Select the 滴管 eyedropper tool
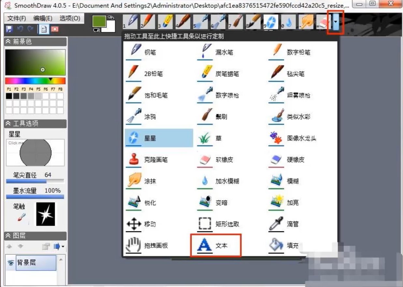 coord(286,224)
